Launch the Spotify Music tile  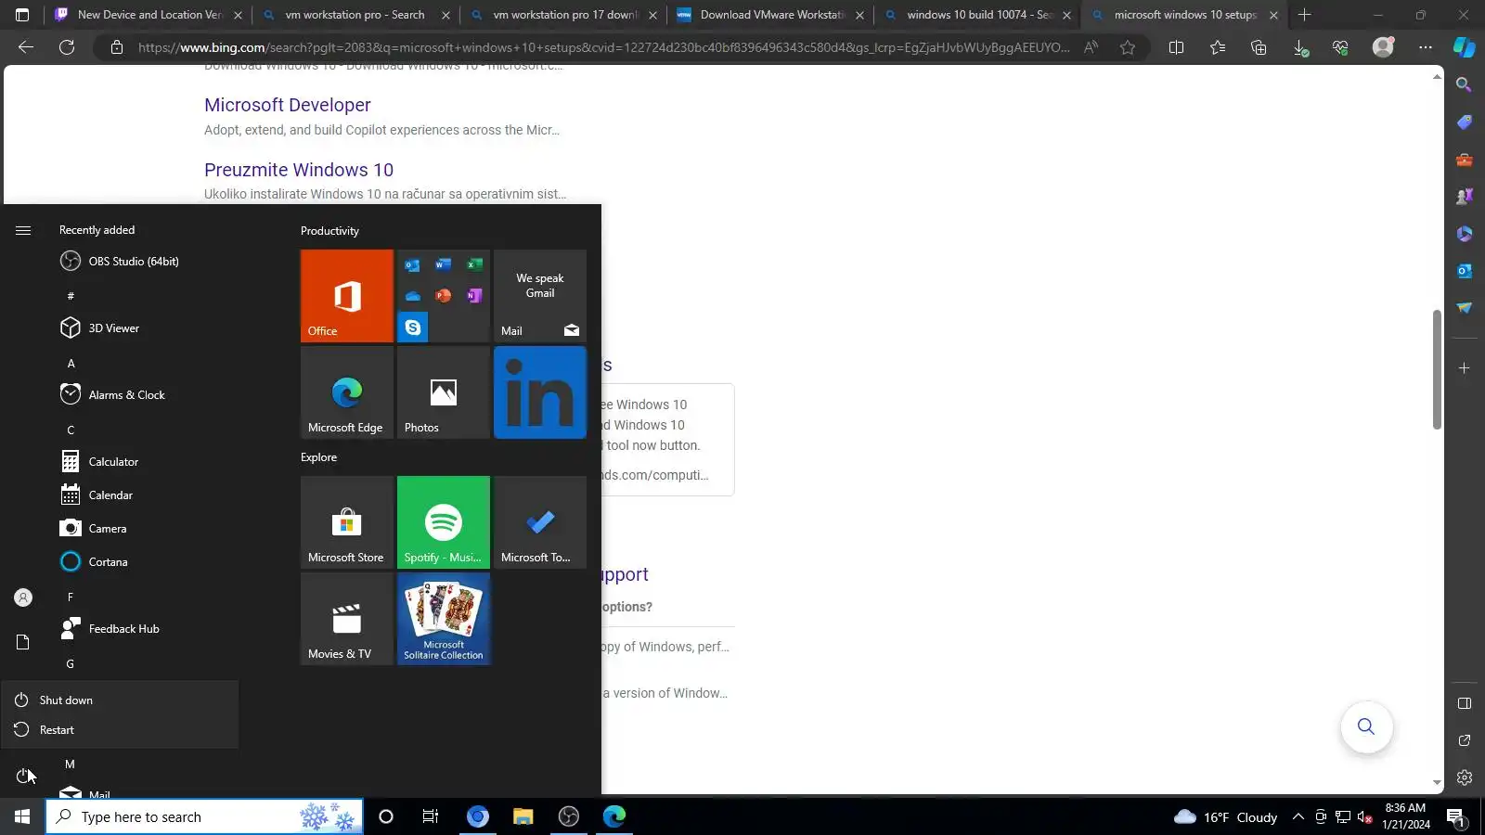coord(443,522)
